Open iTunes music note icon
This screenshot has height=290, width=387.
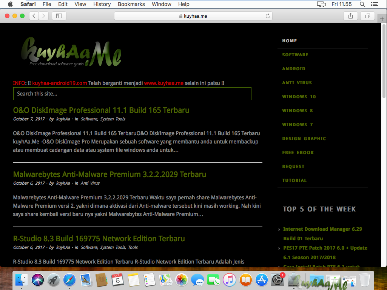coord(229,280)
